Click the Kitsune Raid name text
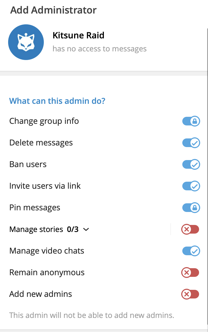 tap(78, 35)
